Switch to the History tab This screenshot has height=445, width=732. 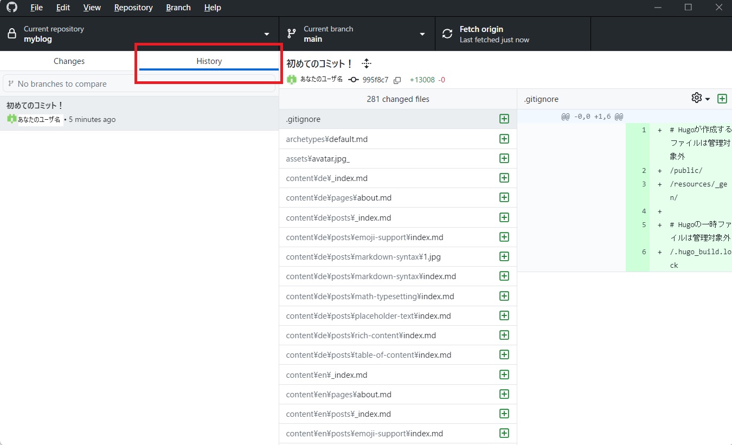pyautogui.click(x=209, y=61)
